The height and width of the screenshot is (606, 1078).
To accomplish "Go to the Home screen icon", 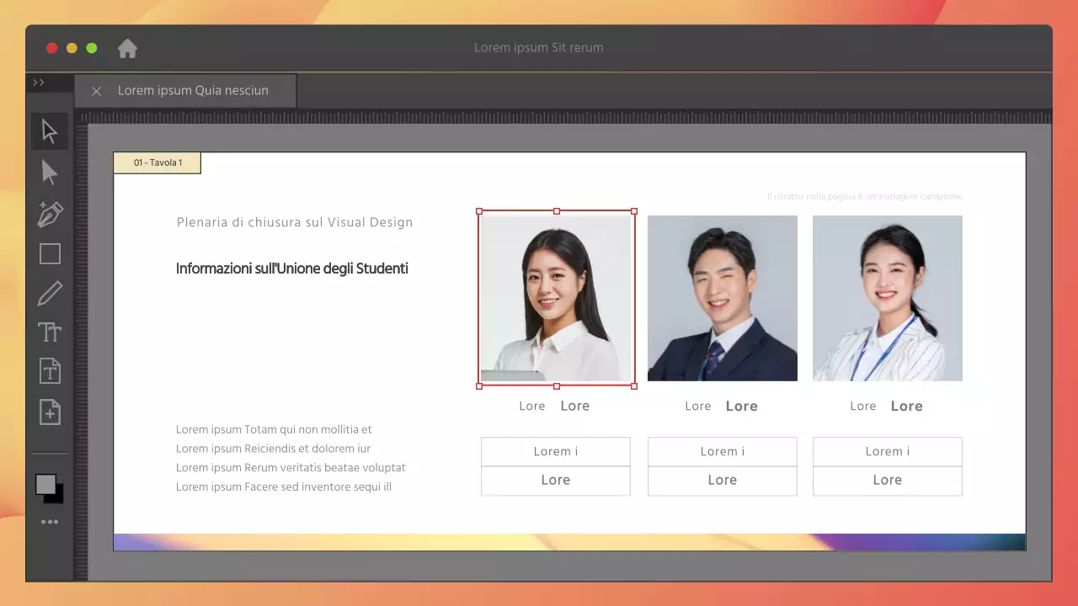I will tap(127, 49).
